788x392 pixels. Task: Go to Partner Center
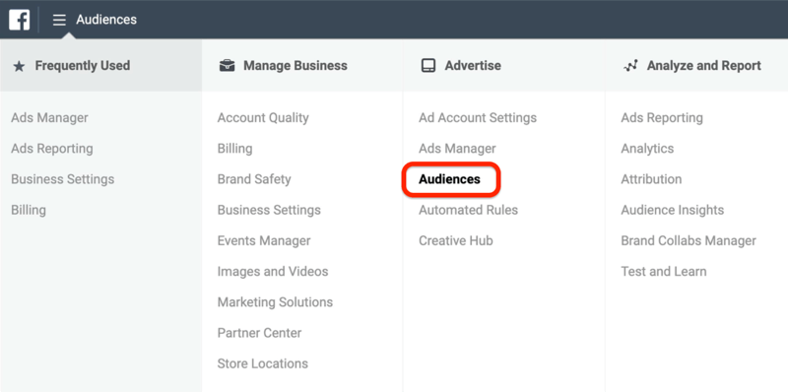tap(259, 333)
